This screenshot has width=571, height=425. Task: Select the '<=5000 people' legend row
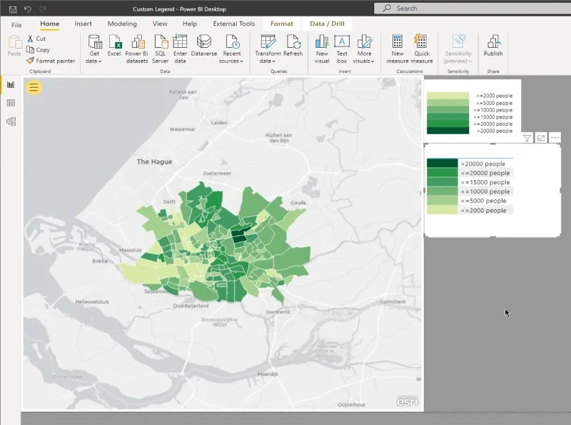[x=470, y=201]
